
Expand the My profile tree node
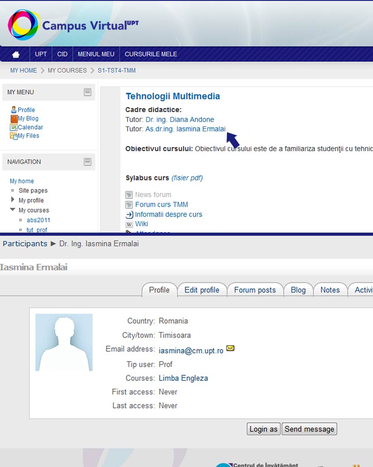point(13,200)
